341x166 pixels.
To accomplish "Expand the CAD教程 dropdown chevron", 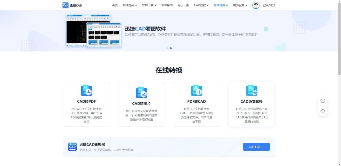I will click(x=208, y=5).
